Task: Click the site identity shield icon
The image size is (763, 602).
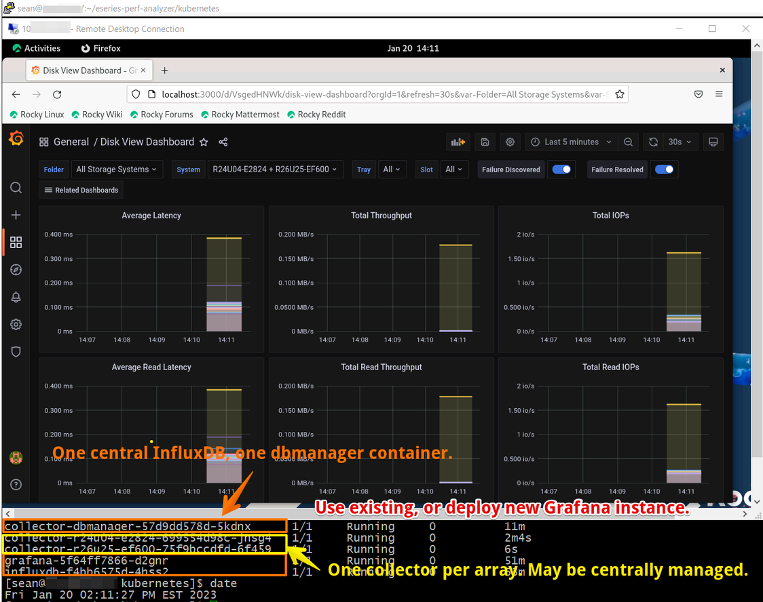Action: (136, 94)
